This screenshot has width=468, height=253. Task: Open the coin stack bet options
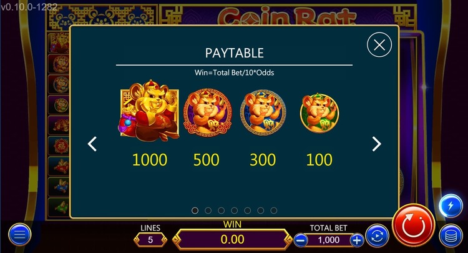tap(451, 236)
